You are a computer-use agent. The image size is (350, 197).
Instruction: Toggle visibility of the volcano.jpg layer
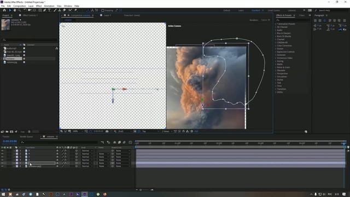click(x=2, y=166)
